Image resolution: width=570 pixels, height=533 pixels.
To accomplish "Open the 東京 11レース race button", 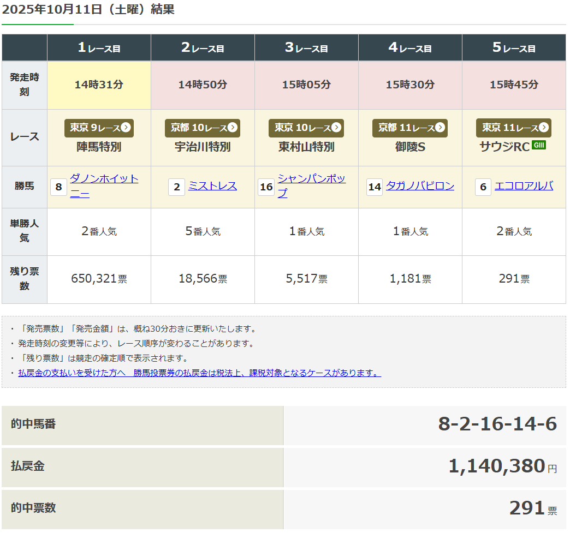I will click(x=514, y=128).
